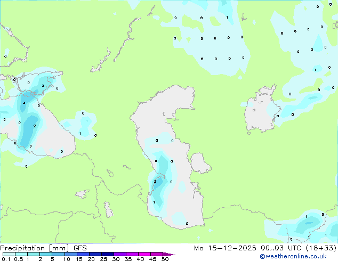Select the "00..03 UTC" time range

tap(281, 248)
